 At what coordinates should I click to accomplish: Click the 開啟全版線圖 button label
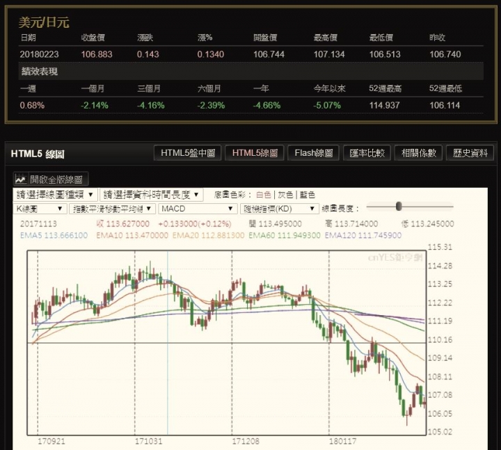(x=58, y=179)
